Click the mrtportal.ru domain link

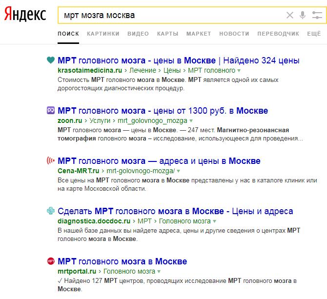(77, 271)
